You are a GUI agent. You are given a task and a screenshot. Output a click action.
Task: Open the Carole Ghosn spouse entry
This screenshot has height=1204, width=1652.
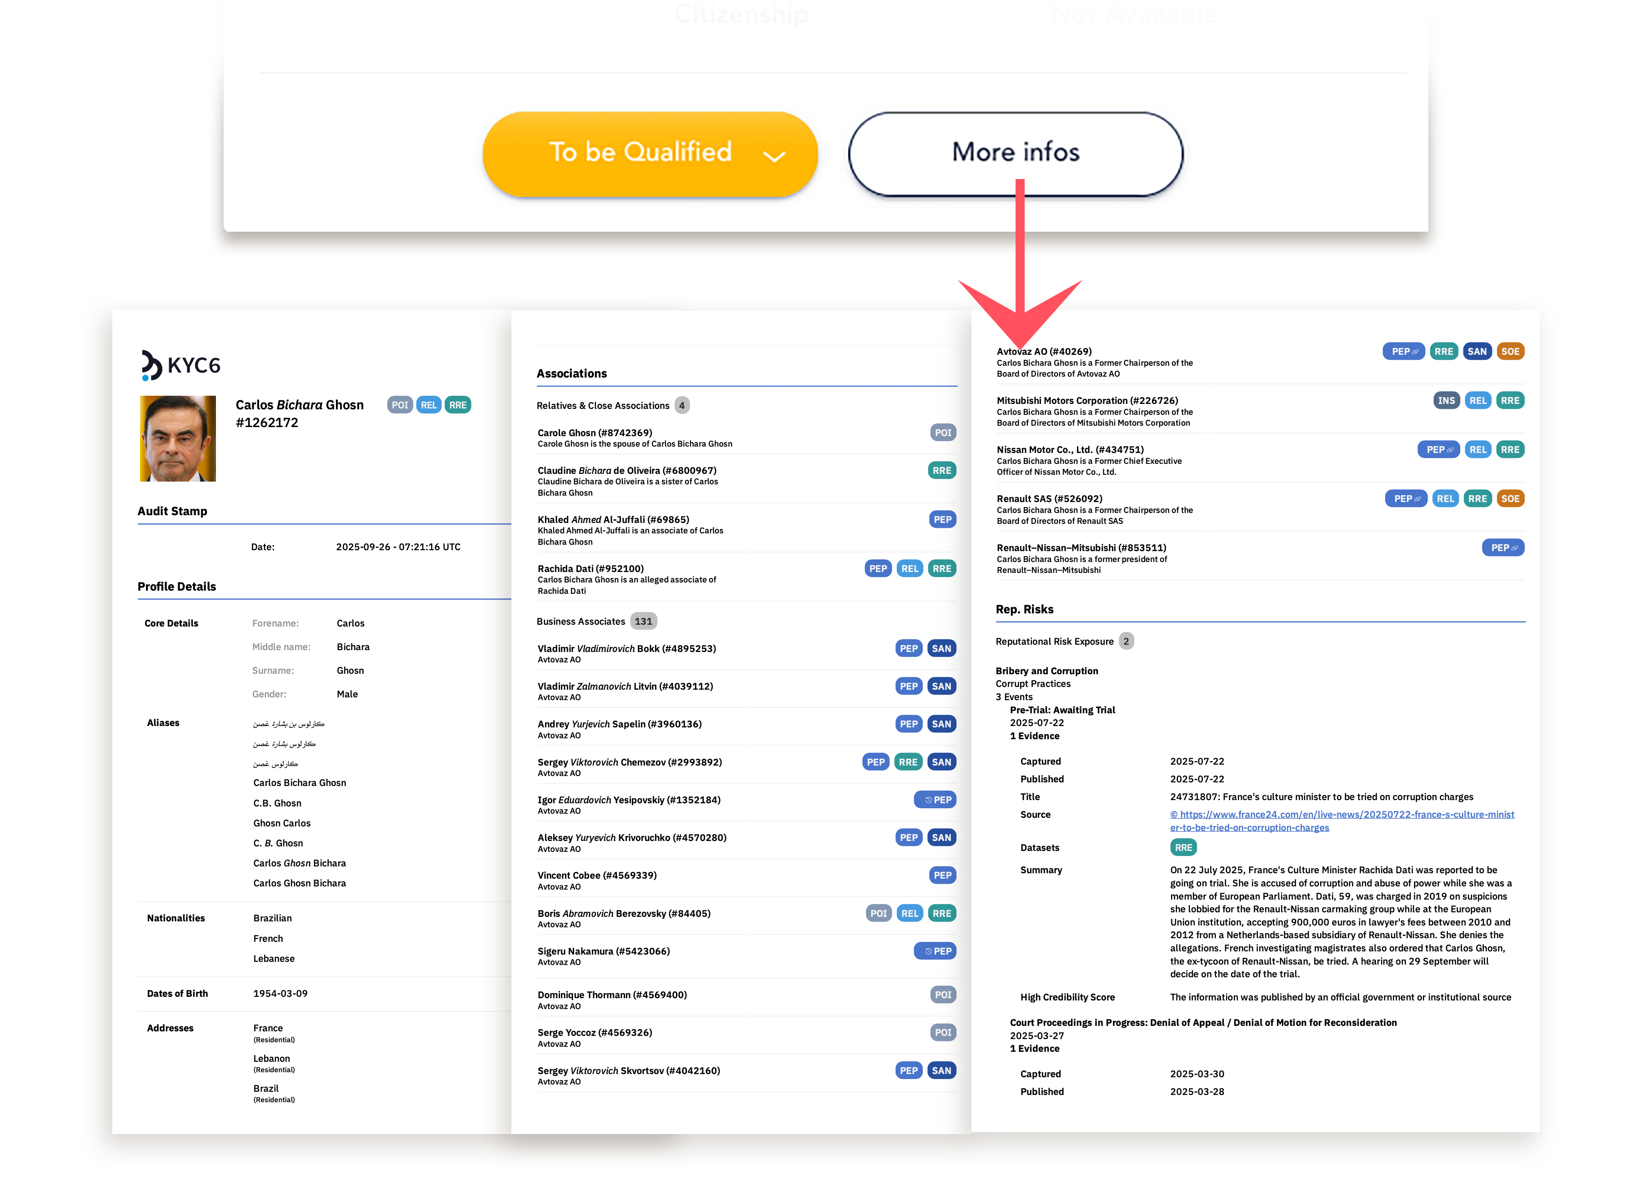coord(594,432)
